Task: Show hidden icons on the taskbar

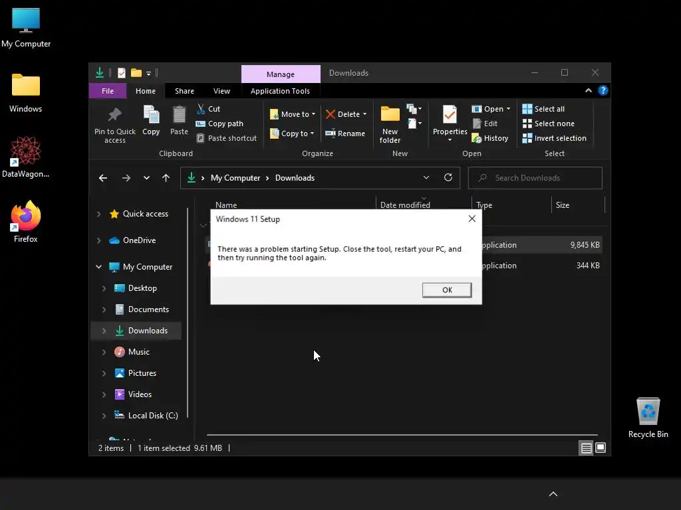Action: click(553, 494)
